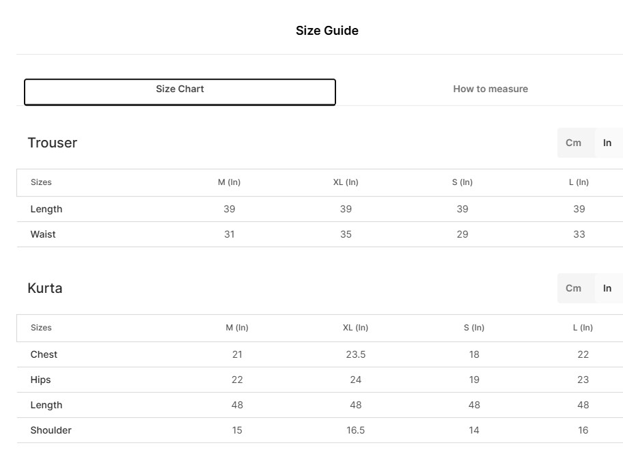Click the Trouser S waist value 29
The image size is (623, 467).
click(462, 234)
